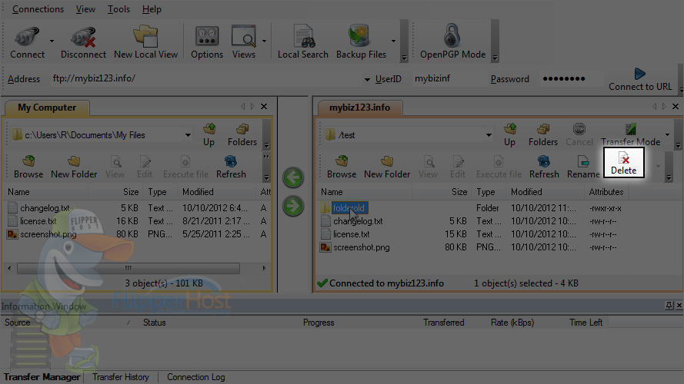Expand main toolbar overflow chevron

(x=404, y=58)
